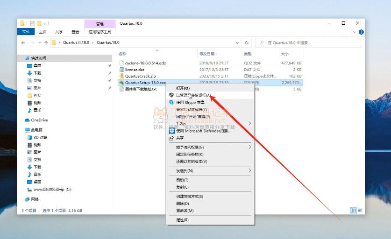
Task: Go up one folder level
Action: click(46, 43)
